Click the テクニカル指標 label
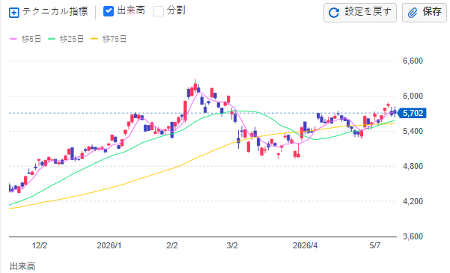Screen dimensions: 450x273 point(55,12)
